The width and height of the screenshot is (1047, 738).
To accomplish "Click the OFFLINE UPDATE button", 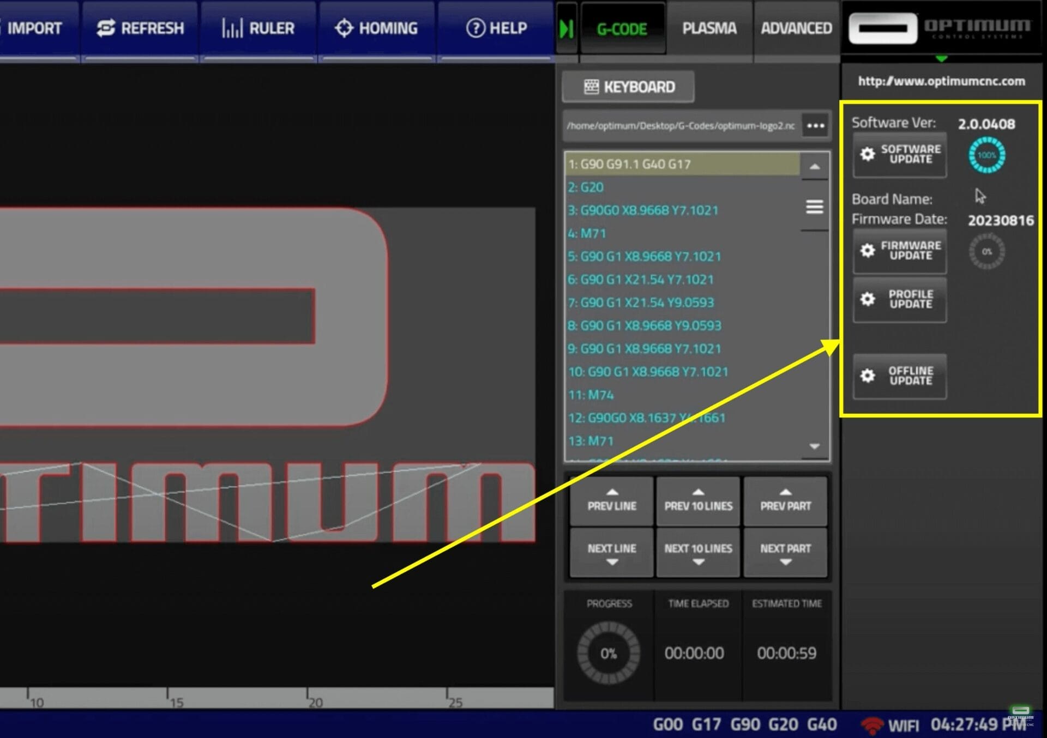I will [x=899, y=376].
